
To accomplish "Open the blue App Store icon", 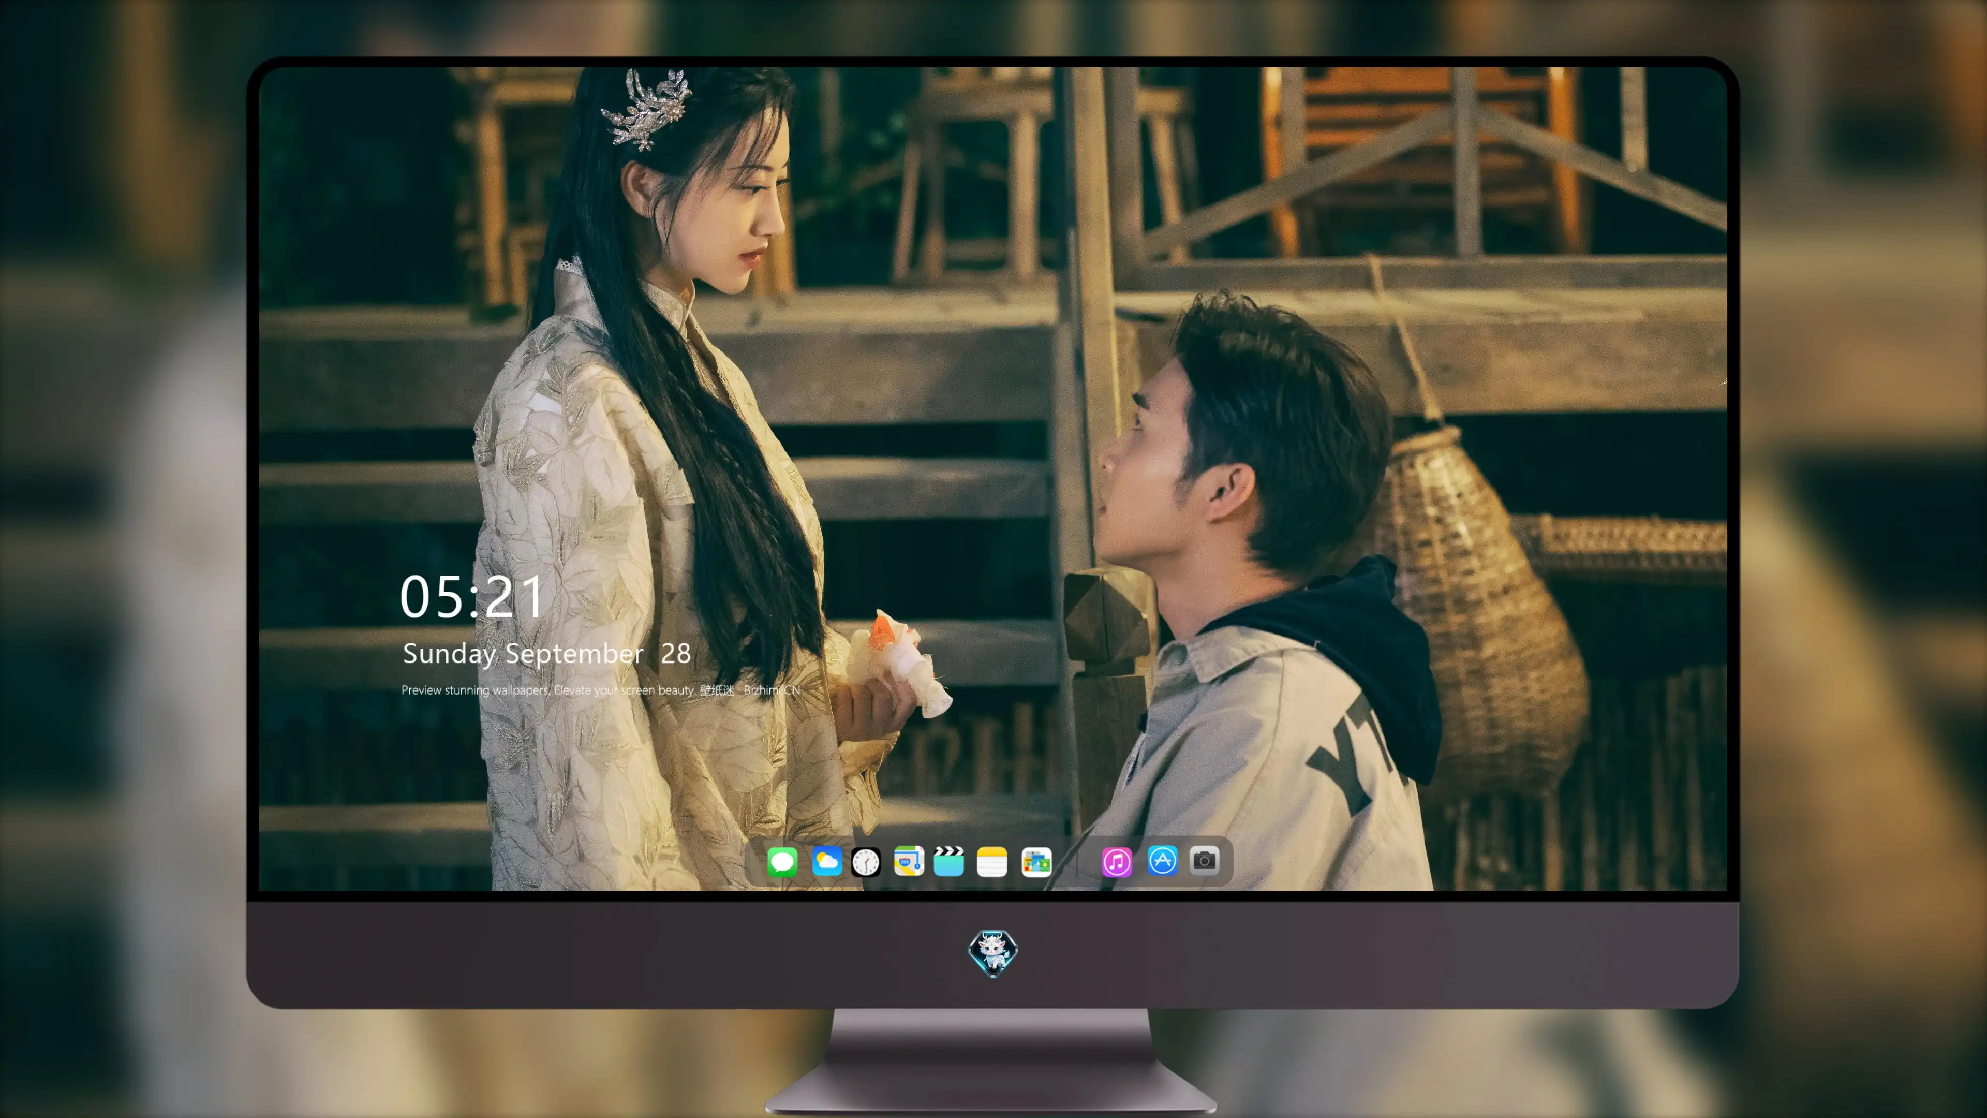I will click(1162, 860).
